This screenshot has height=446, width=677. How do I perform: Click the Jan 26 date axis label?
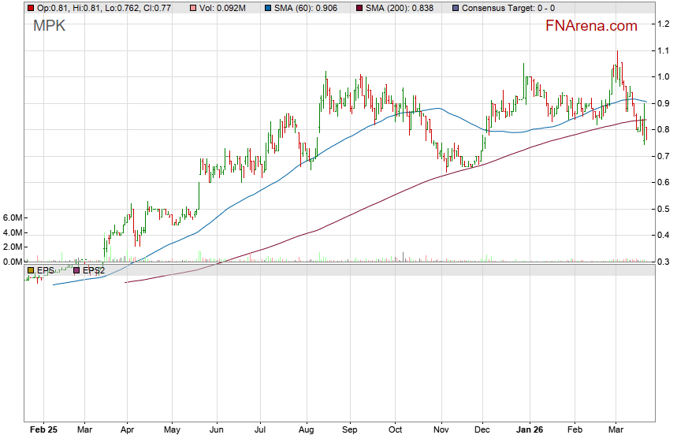tap(530, 430)
